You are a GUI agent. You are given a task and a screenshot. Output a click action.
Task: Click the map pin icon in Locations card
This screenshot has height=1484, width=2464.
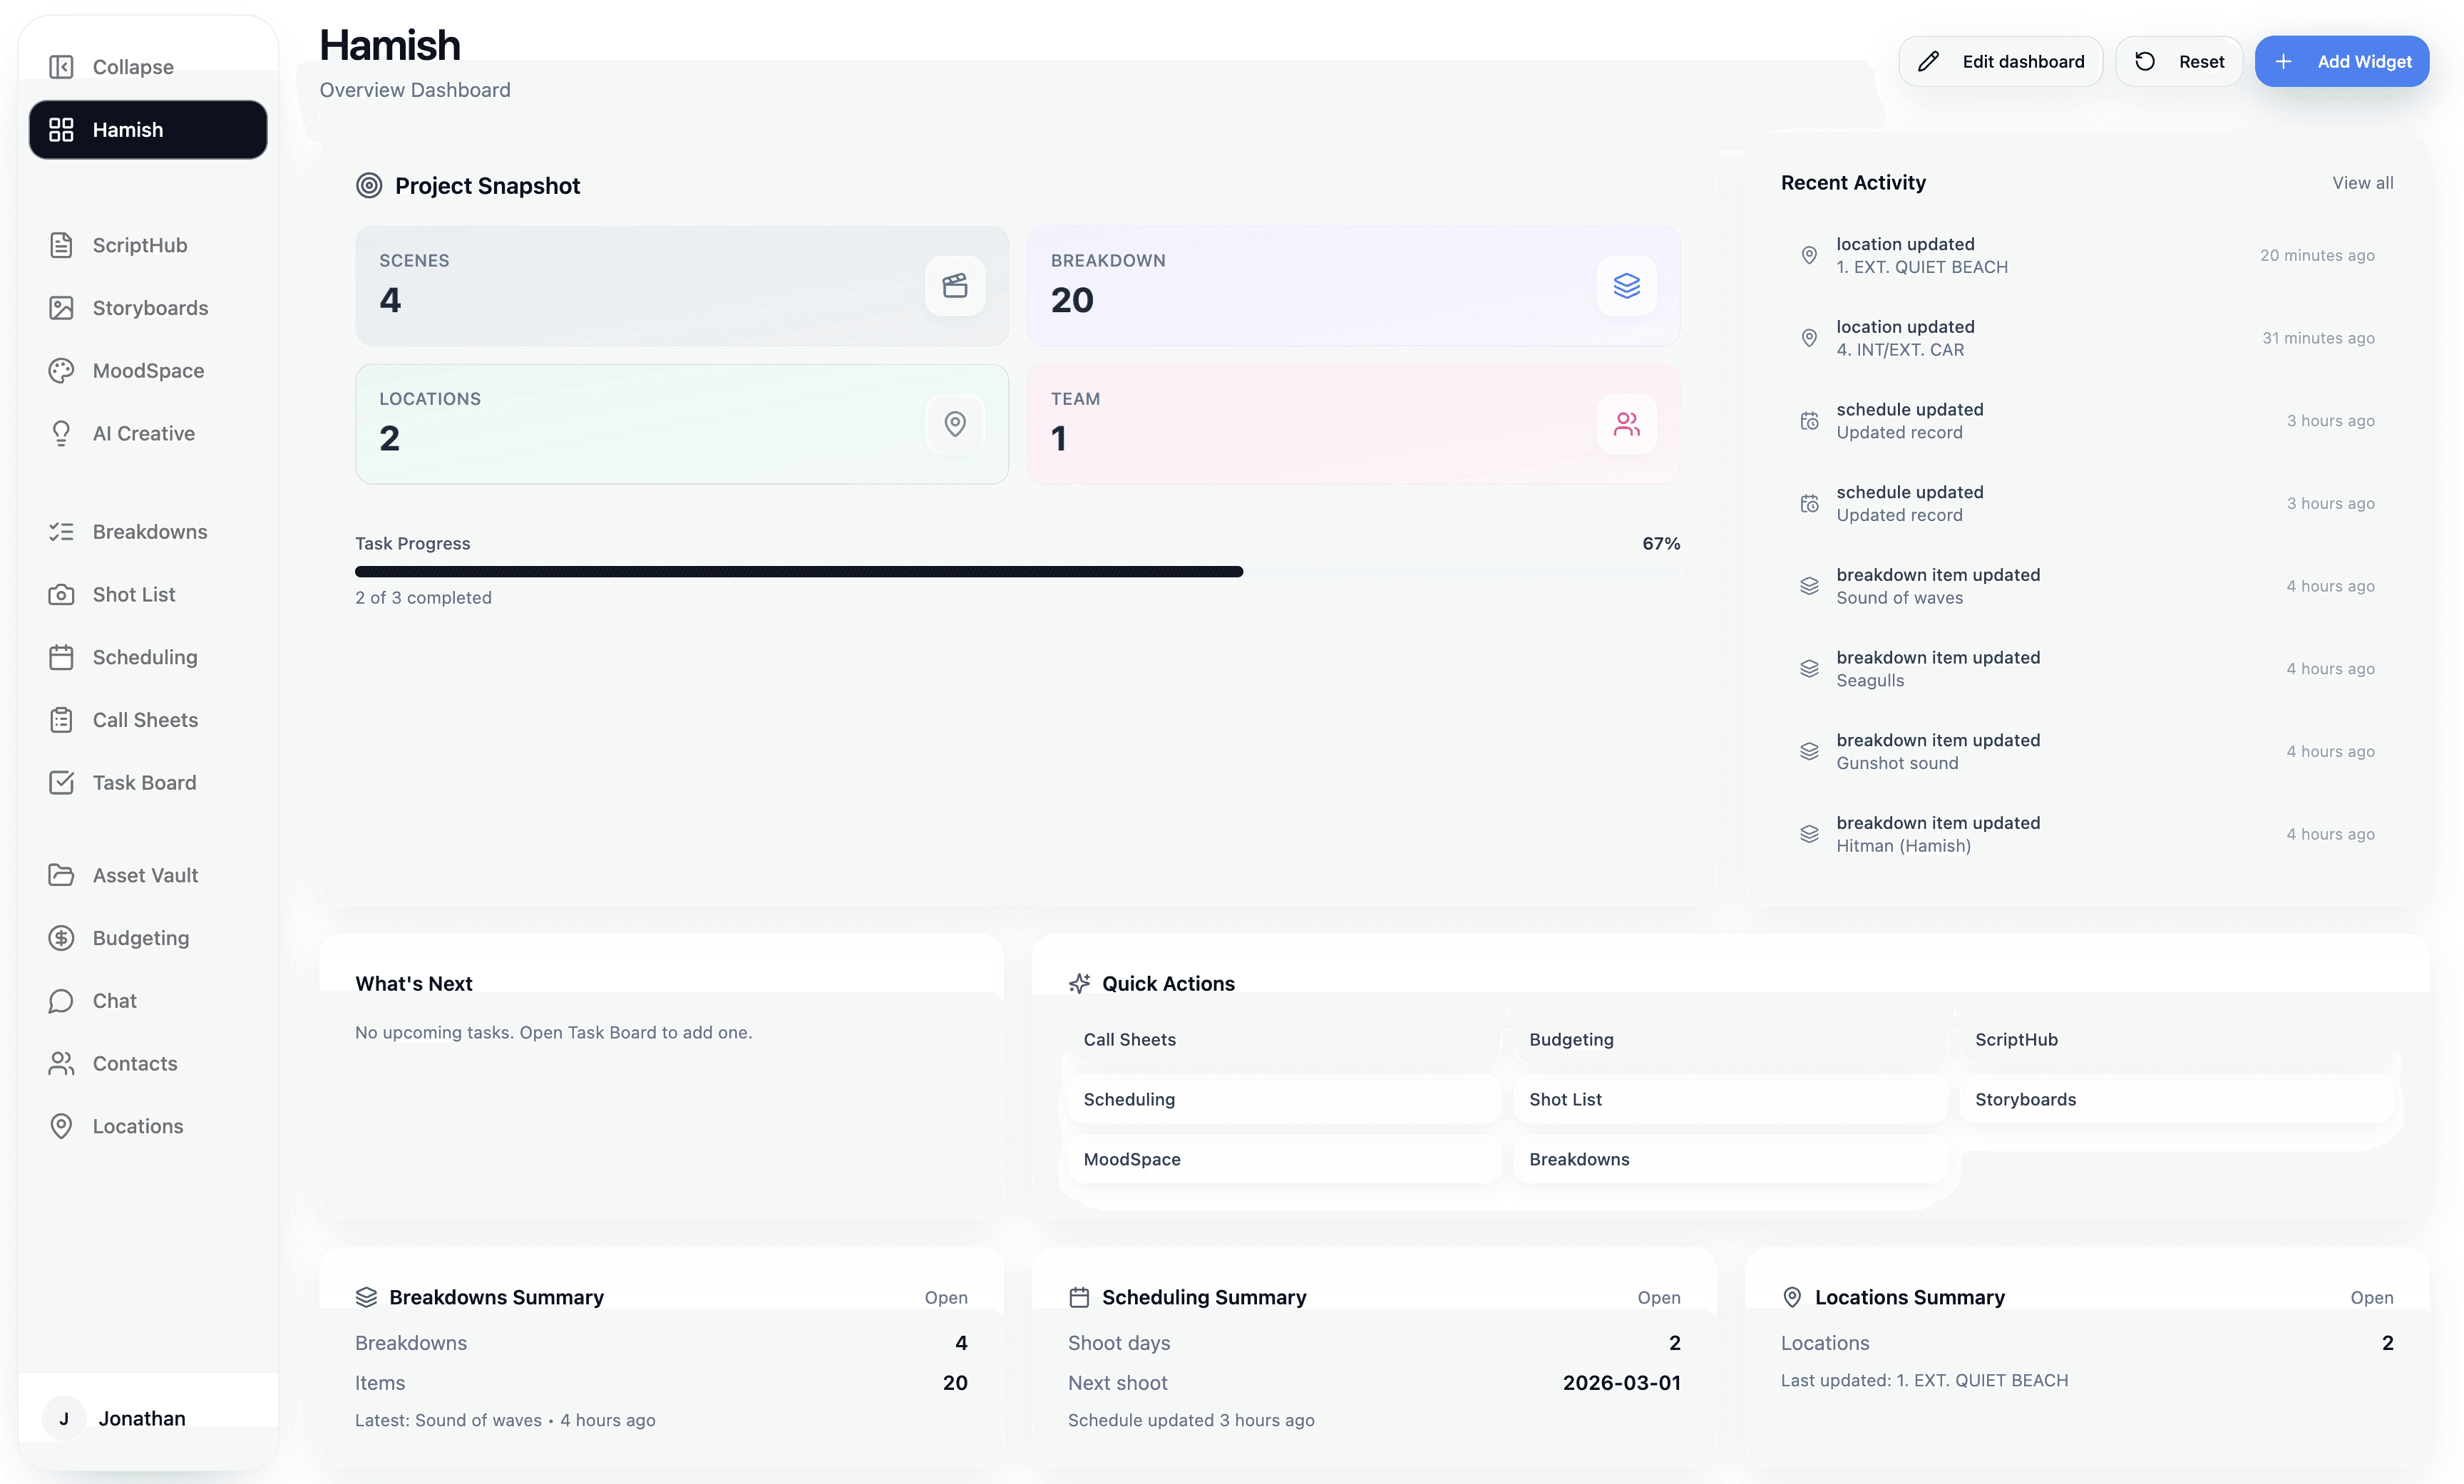tap(954, 424)
